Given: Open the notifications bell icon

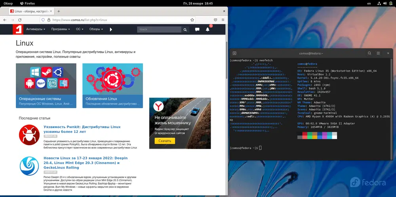Looking at the screenshot, I should click(208, 29).
